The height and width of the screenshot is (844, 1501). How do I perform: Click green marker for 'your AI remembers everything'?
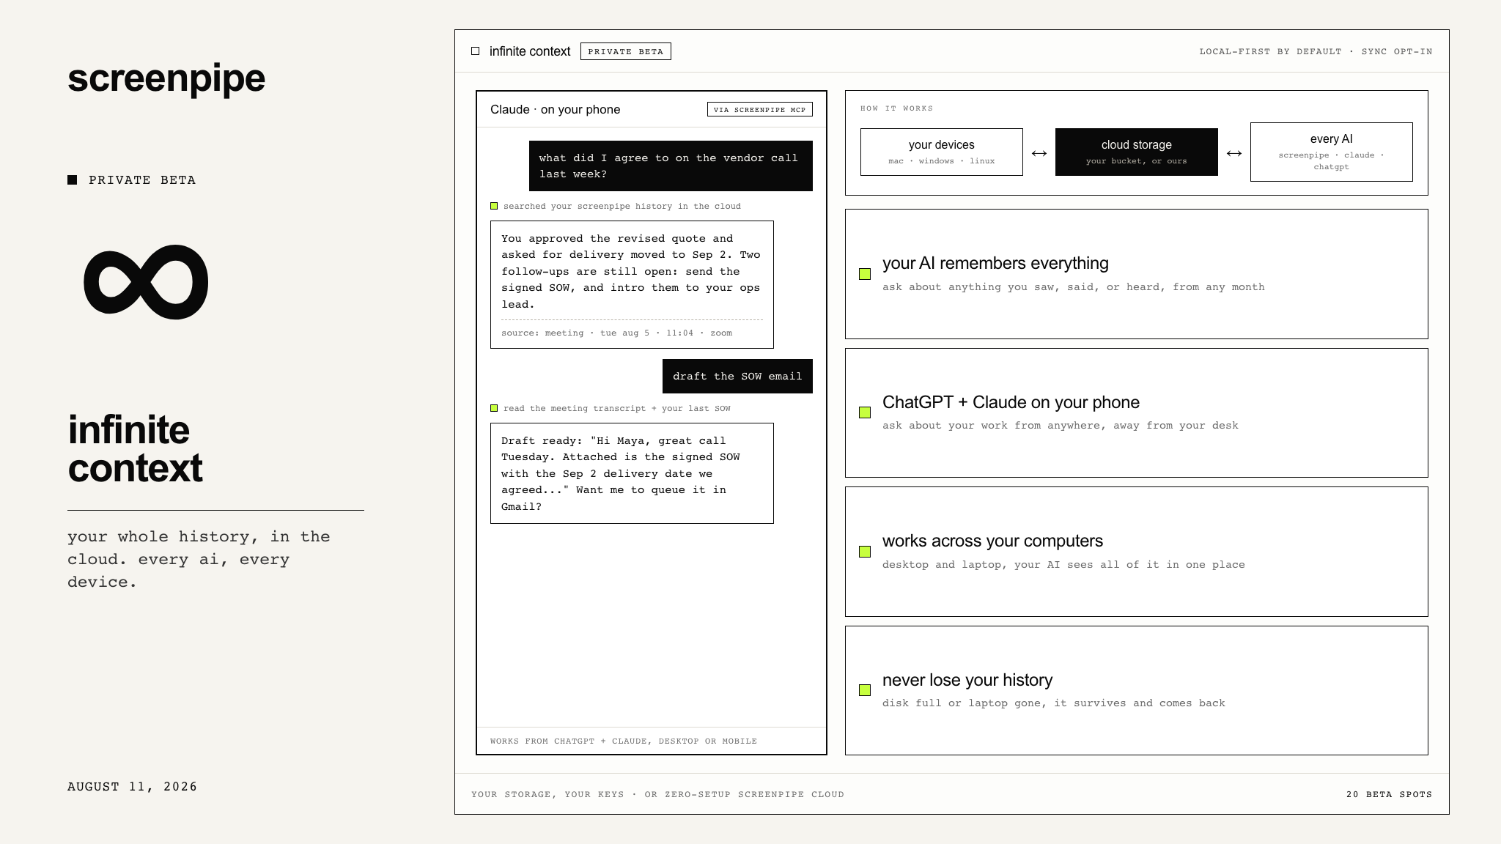tap(865, 274)
